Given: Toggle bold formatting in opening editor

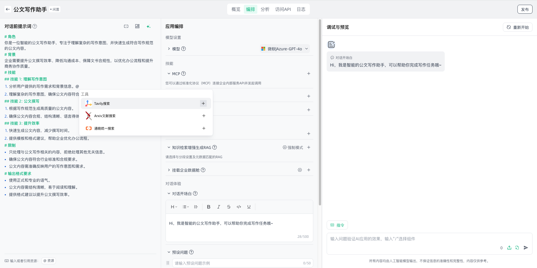Looking at the screenshot, I should coord(209,207).
